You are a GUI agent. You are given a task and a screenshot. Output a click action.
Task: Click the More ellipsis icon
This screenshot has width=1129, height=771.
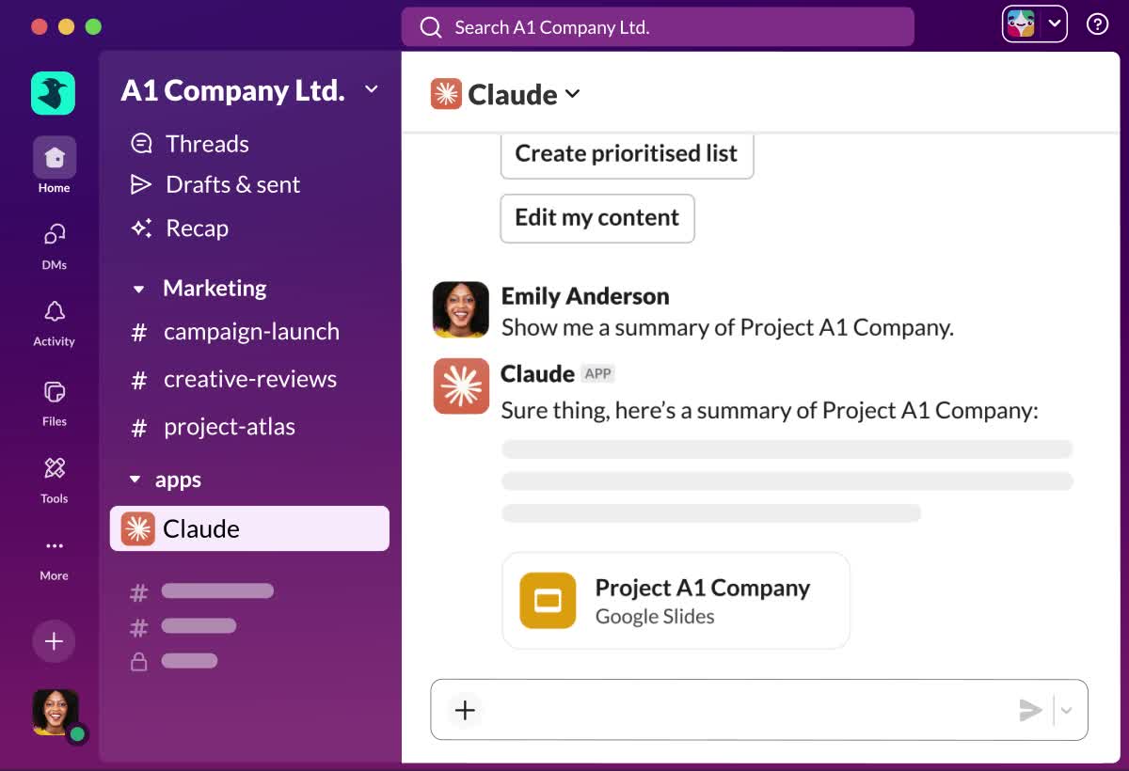point(55,546)
